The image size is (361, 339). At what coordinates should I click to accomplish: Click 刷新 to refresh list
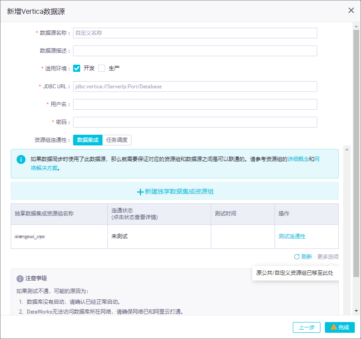coord(307,257)
